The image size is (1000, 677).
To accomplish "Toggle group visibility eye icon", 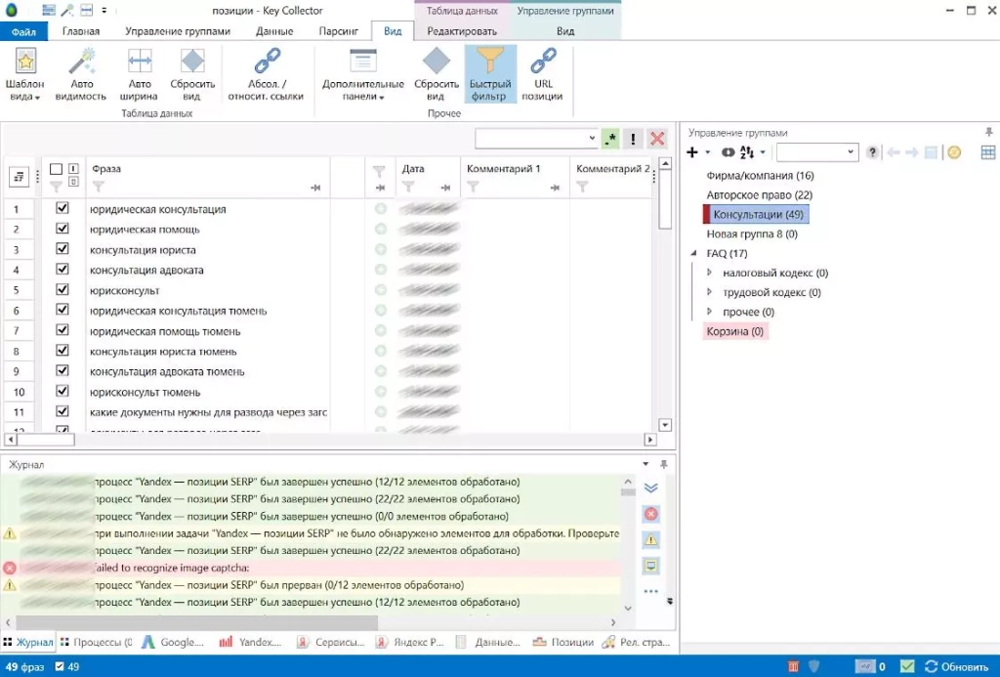I will click(728, 152).
